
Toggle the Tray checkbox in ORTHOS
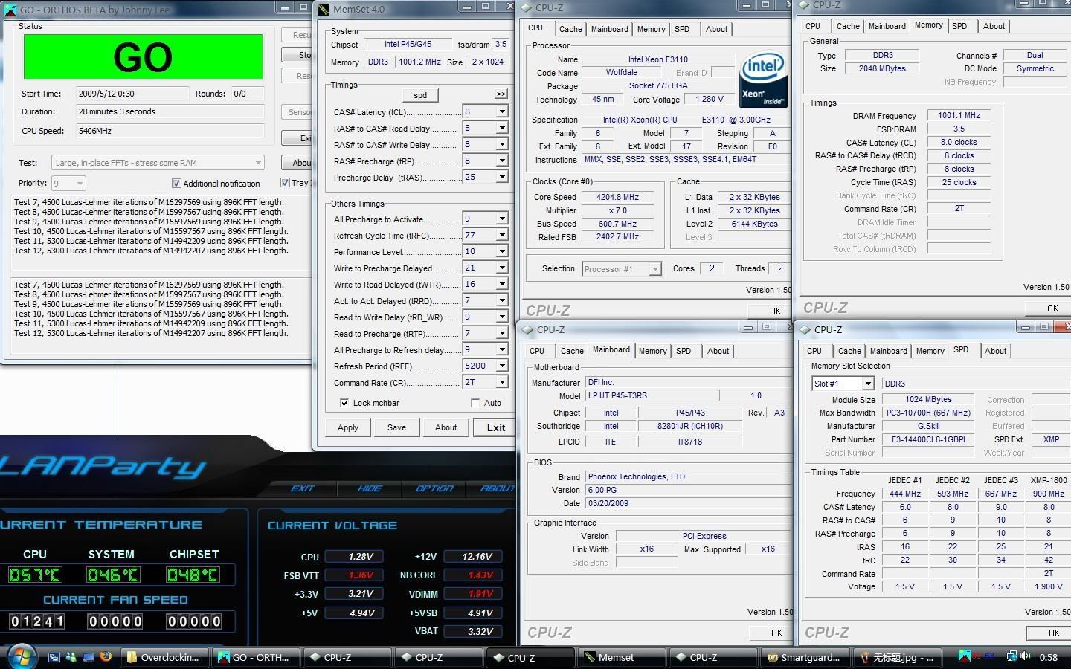click(285, 182)
